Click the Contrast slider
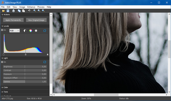 point(25,70)
